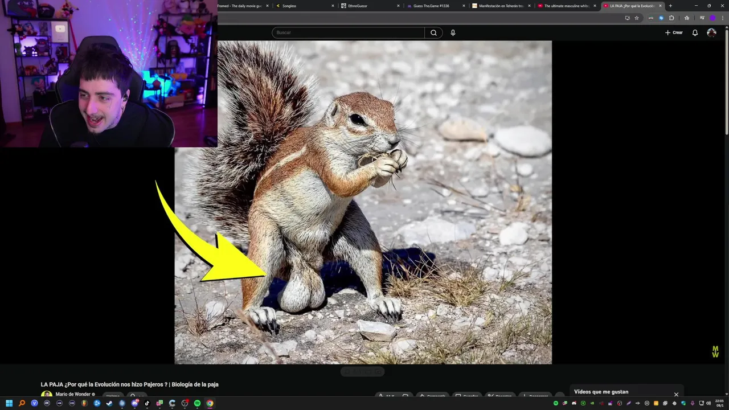Viewport: 729px width, 410px height.
Task: Open the clock showing 22:03
Action: point(719,403)
